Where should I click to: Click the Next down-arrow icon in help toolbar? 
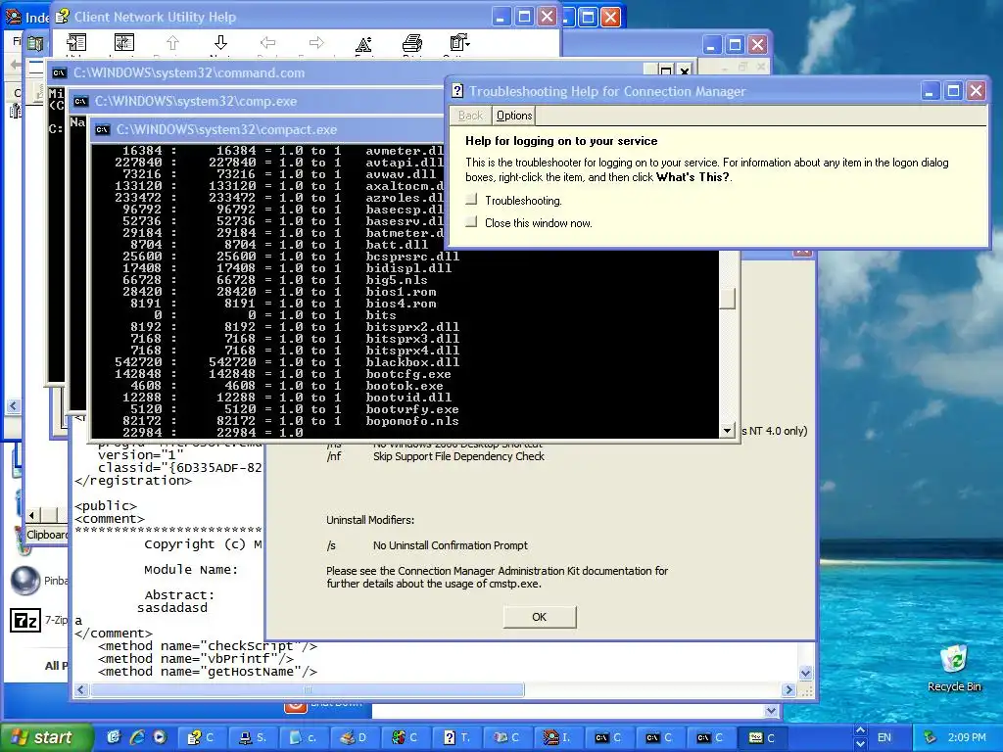(220, 43)
